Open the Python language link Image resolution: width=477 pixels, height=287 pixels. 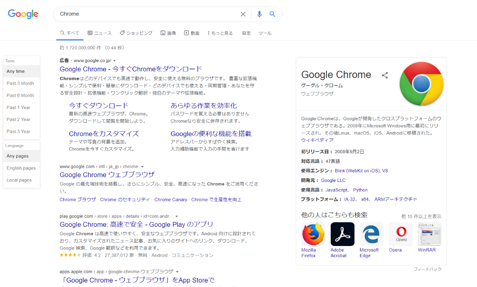(x=360, y=190)
